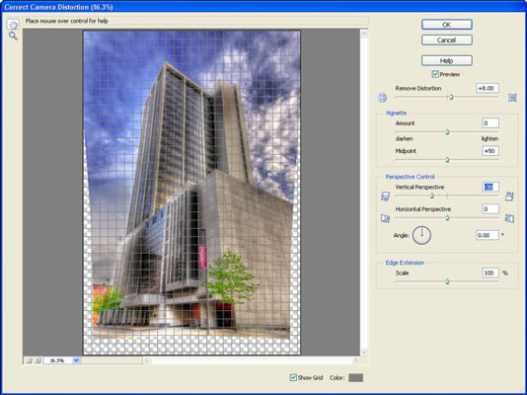Click left Vertical Perspective tilt icon
Viewport: 527px width, 395px height.
(385, 196)
